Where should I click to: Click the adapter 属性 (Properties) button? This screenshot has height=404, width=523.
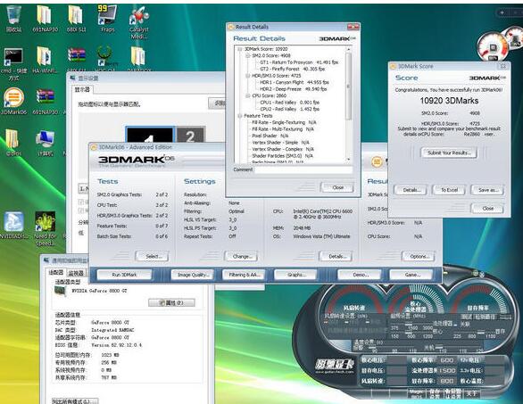click(171, 302)
